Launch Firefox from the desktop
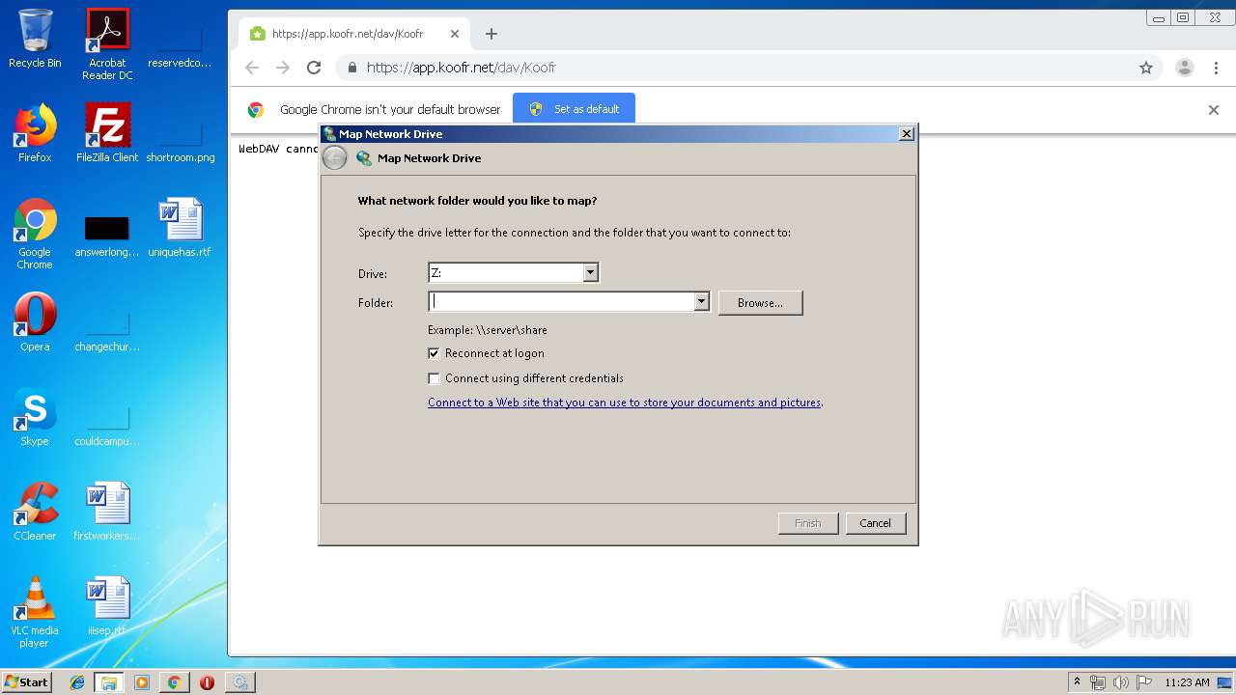The width and height of the screenshot is (1236, 695). [35, 133]
